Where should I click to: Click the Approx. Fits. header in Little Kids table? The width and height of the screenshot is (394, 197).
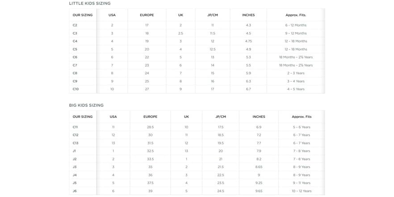(296, 15)
